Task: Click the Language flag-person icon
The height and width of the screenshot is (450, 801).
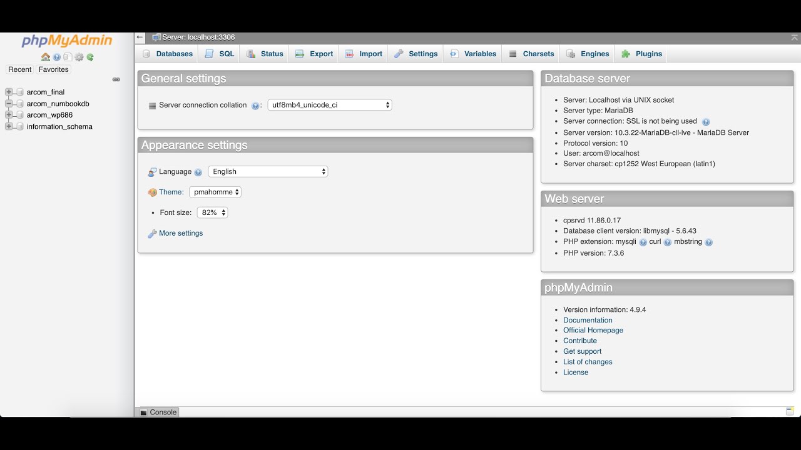Action: coord(152,172)
